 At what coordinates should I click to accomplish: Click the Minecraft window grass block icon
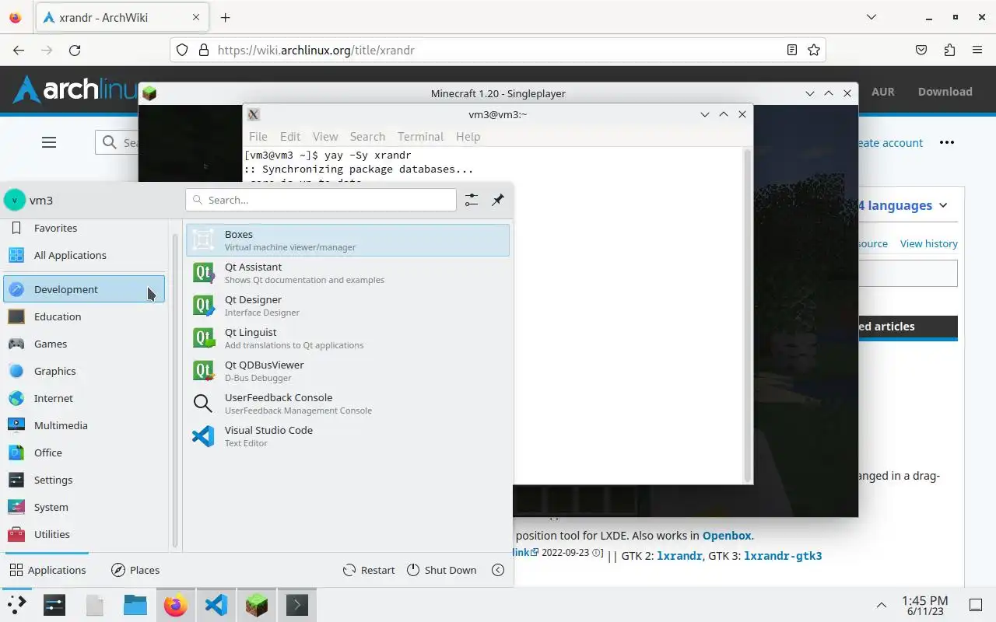149,93
